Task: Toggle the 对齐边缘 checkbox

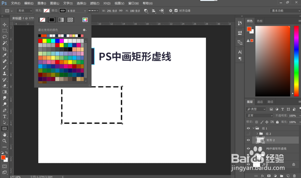Action: click(x=176, y=11)
